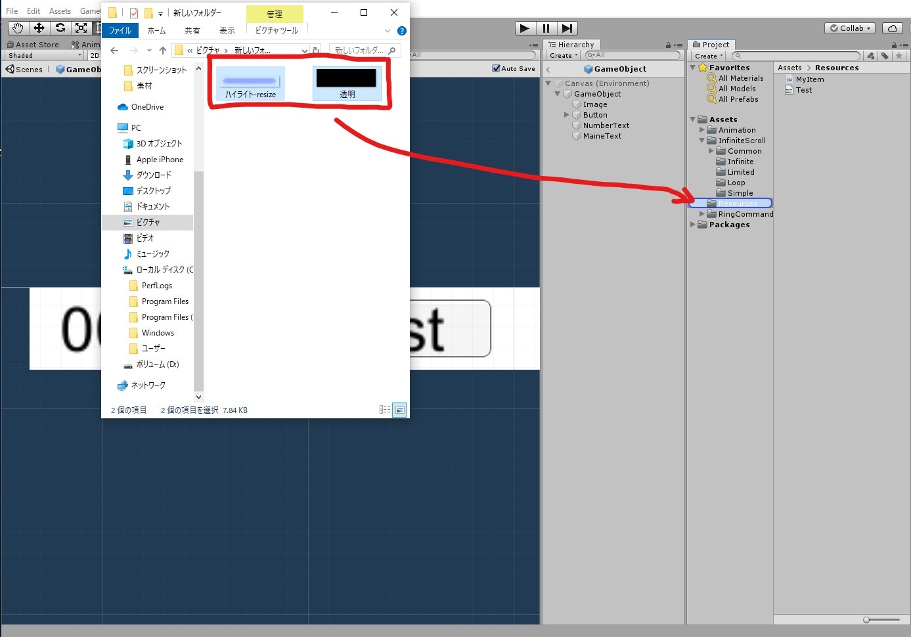Go back in the Hierarchy prefab header
This screenshot has width=911, height=637.
[x=548, y=70]
